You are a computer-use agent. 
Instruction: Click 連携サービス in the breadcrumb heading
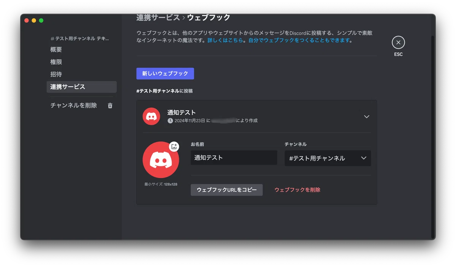[158, 17]
